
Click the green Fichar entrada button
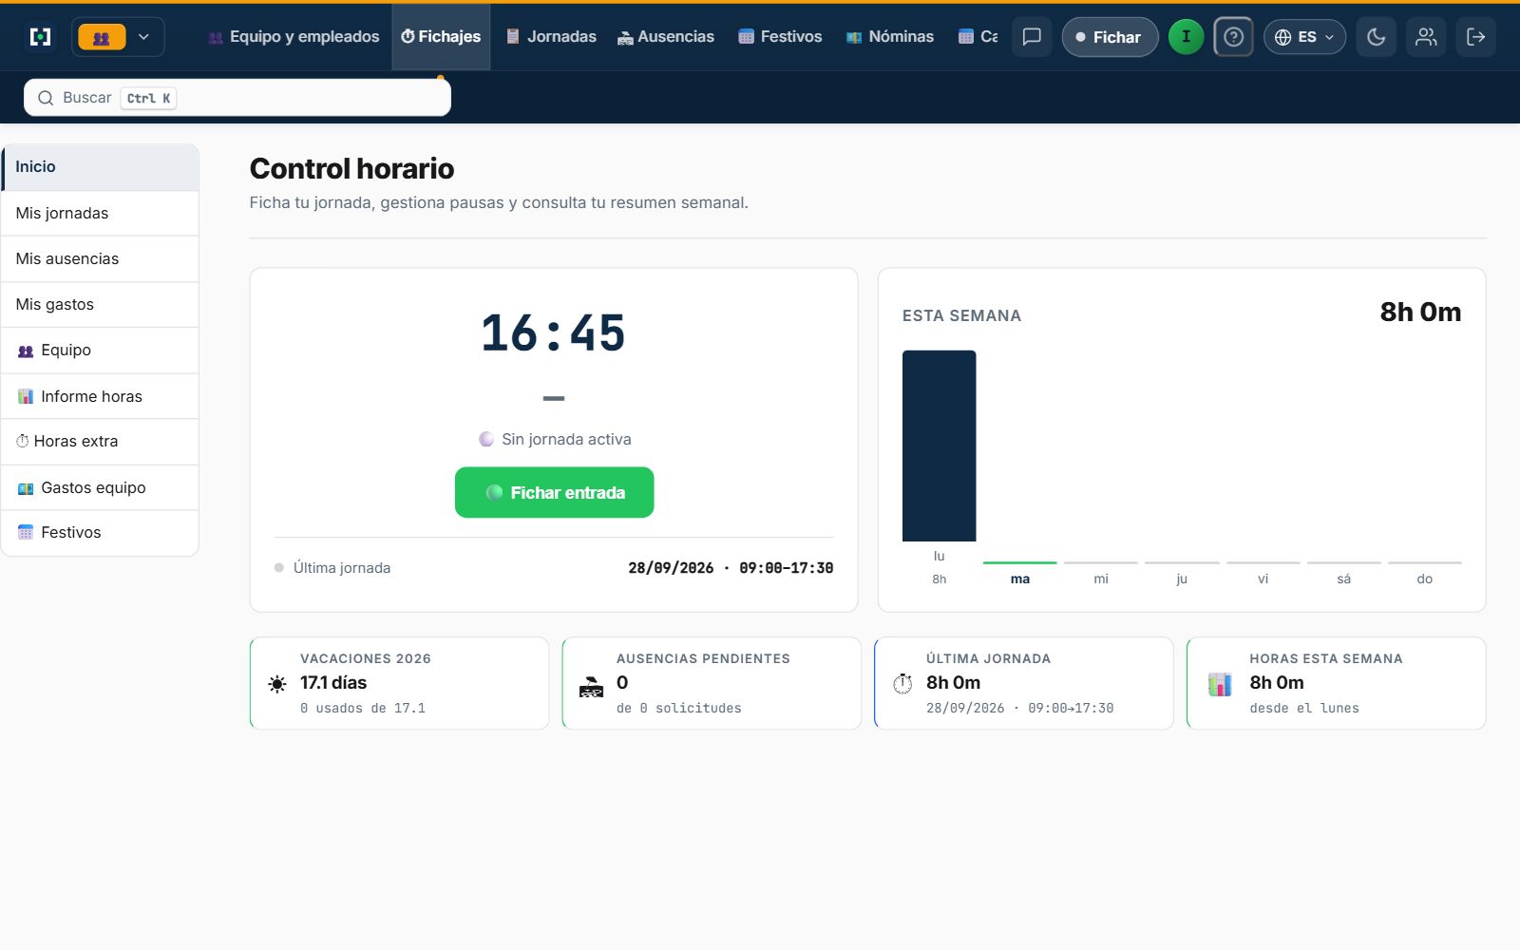tap(554, 492)
